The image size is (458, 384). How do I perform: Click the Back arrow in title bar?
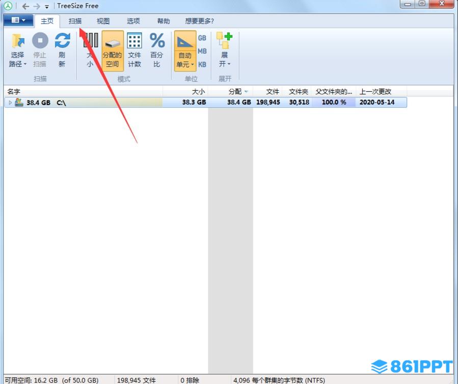point(25,6)
